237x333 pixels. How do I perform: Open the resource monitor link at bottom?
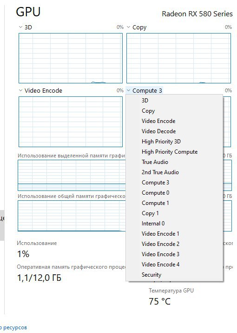click(13, 327)
